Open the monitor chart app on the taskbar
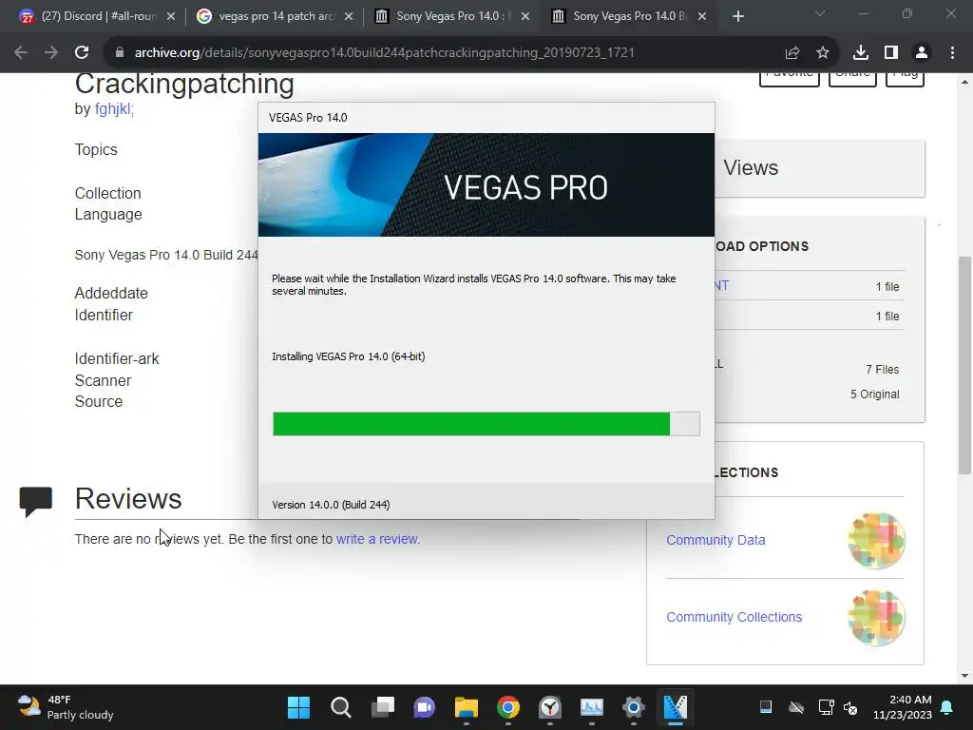The height and width of the screenshot is (730, 973). point(591,707)
